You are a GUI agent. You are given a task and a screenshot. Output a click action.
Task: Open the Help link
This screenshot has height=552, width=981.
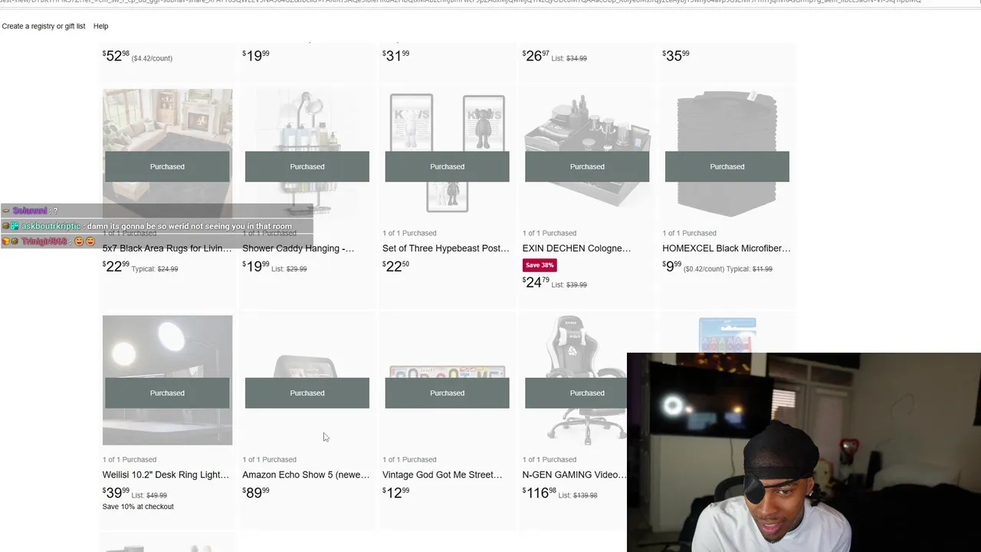coord(100,26)
